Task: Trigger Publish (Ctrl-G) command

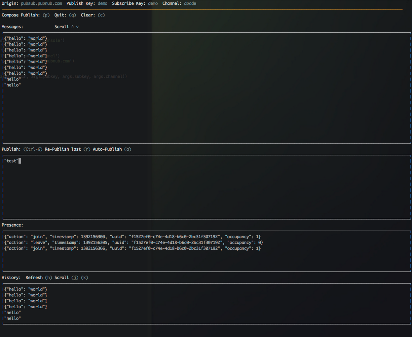Action: tap(22, 149)
